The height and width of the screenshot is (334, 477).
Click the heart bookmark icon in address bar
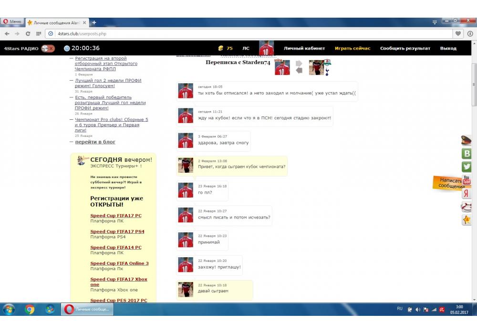(458, 33)
